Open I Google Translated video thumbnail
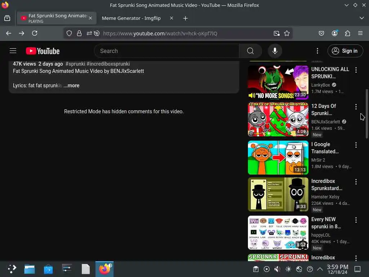Screen dimensions: 369x277 (278, 158)
